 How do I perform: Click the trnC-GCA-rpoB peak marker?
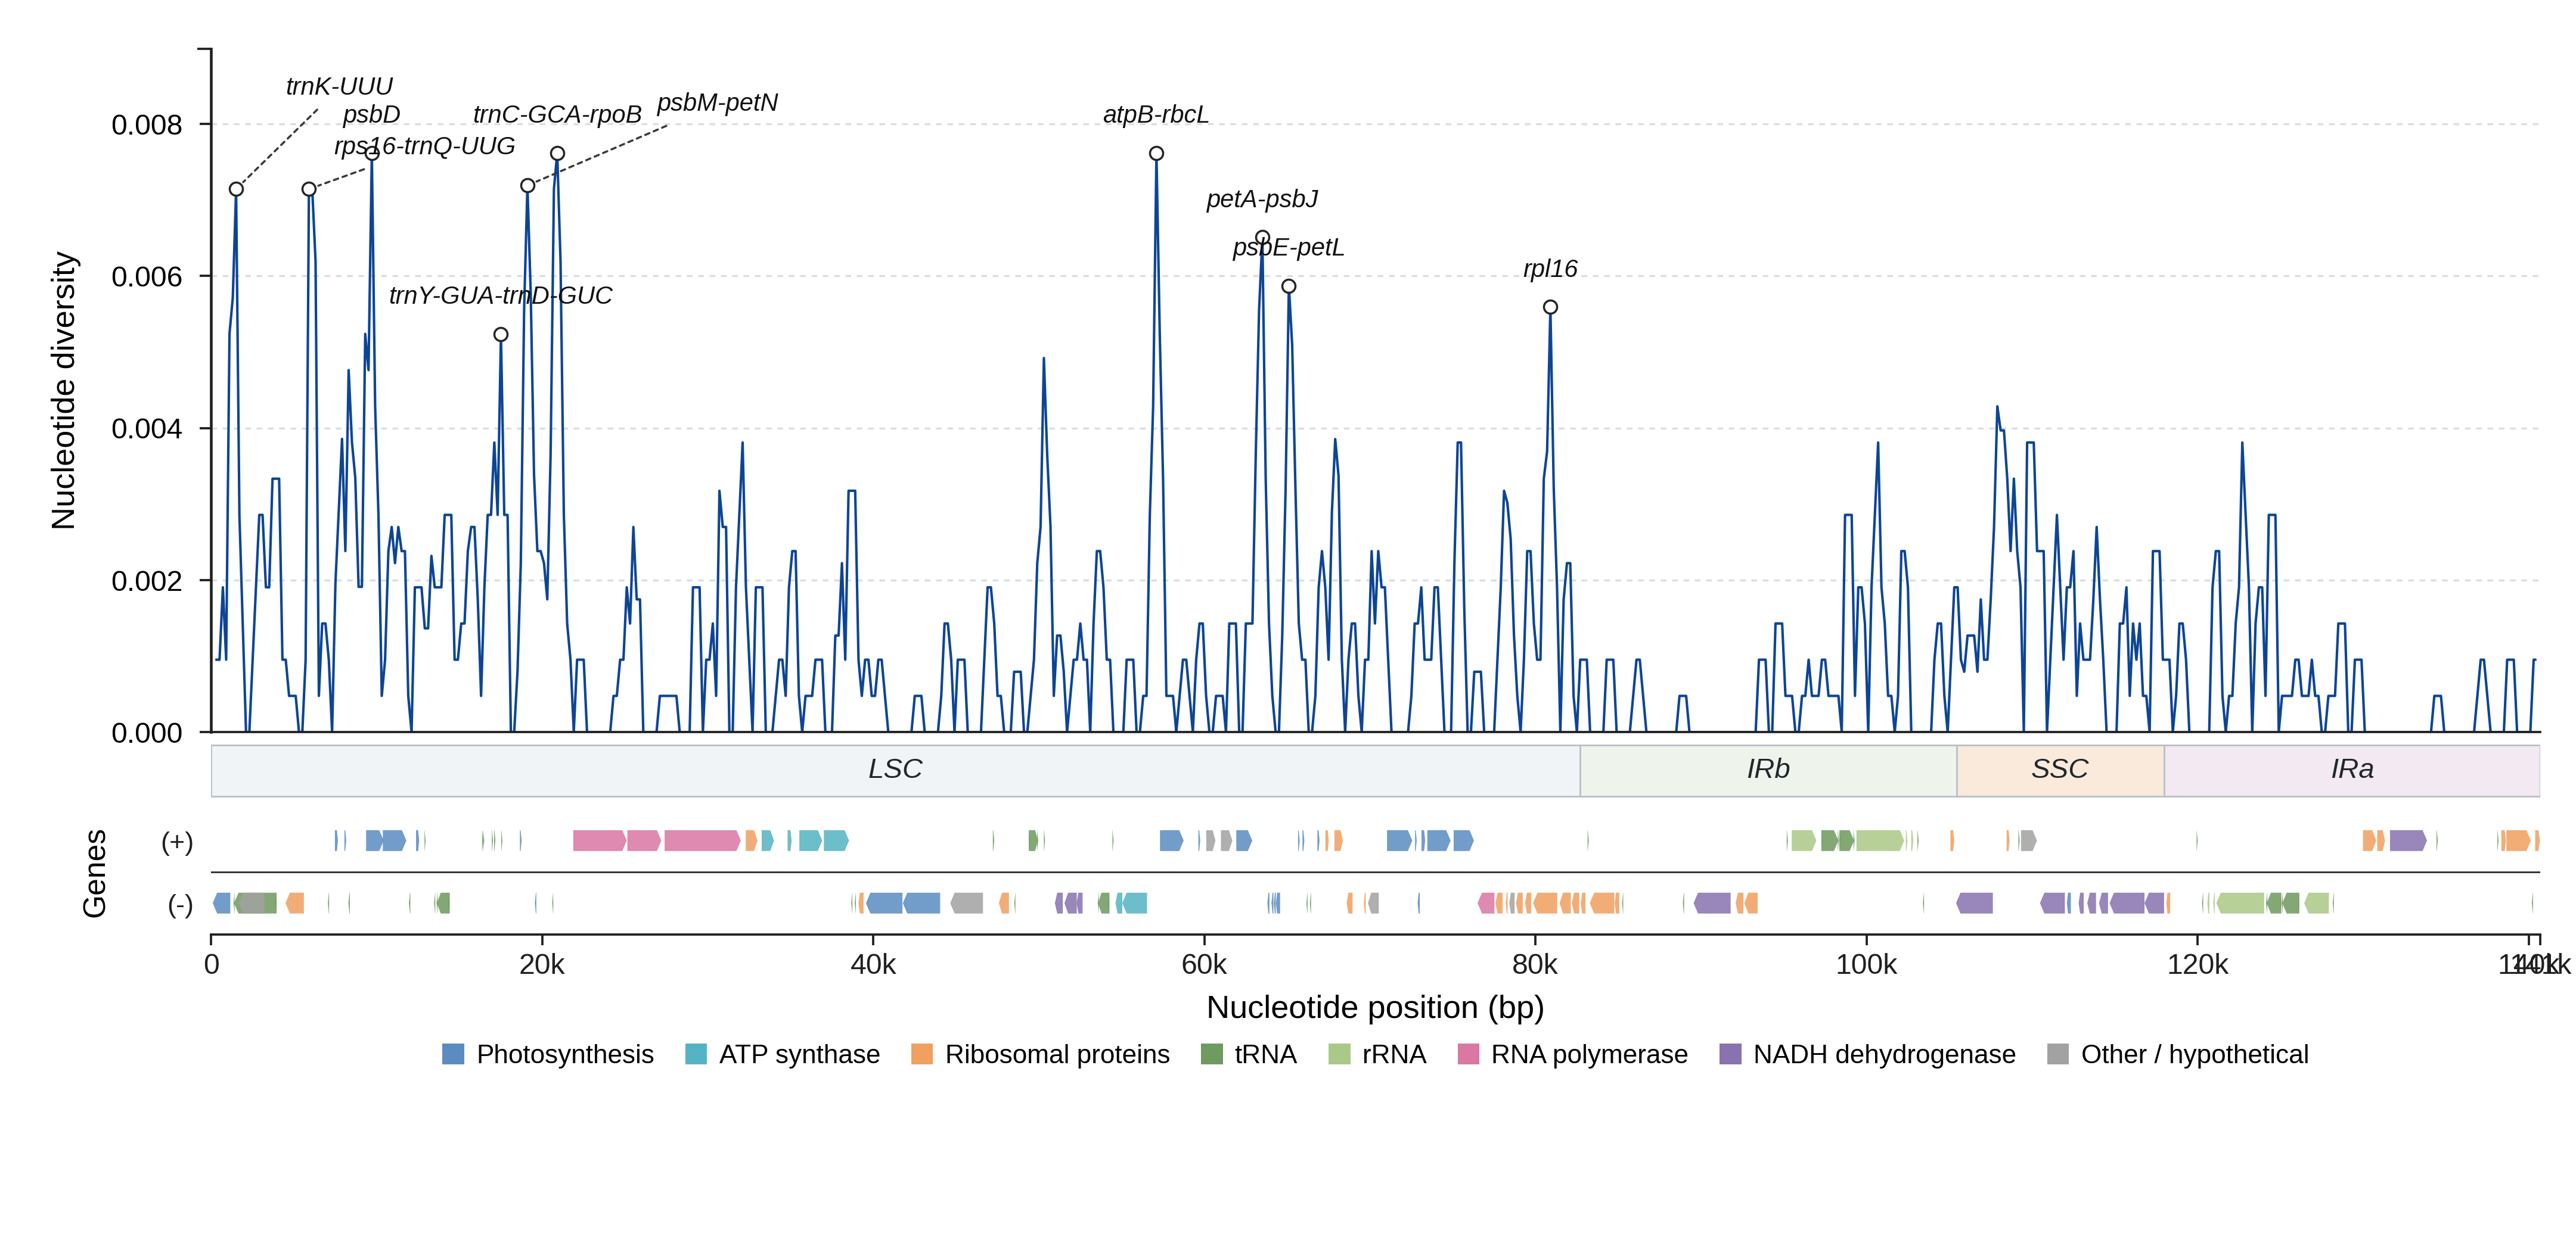click(x=557, y=153)
